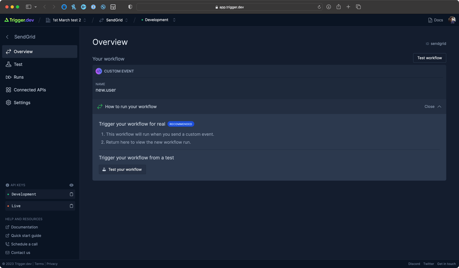Open the Documentation link

pyautogui.click(x=22, y=227)
